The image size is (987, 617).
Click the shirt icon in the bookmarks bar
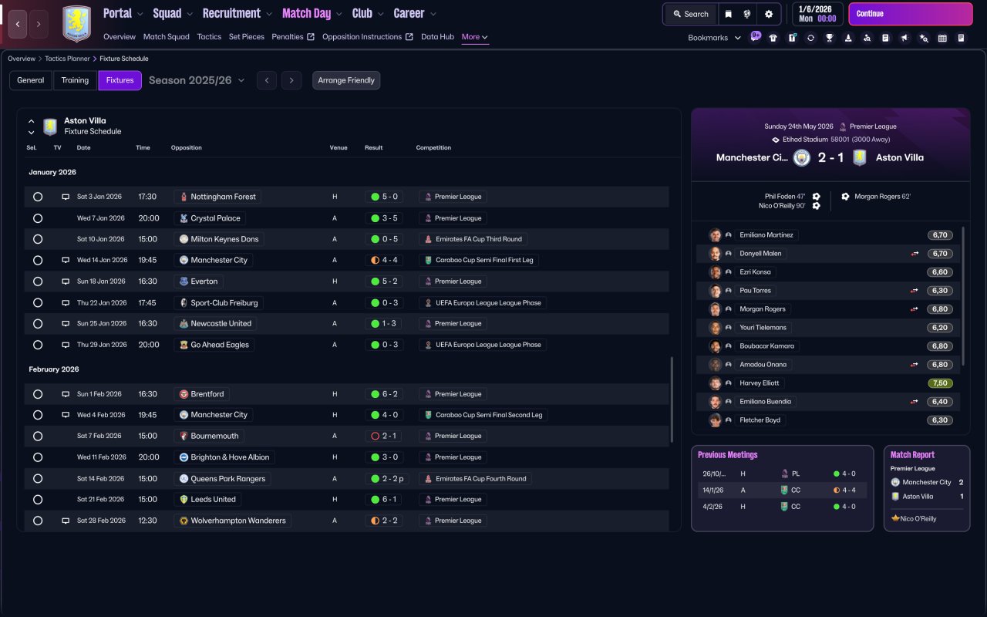773,38
